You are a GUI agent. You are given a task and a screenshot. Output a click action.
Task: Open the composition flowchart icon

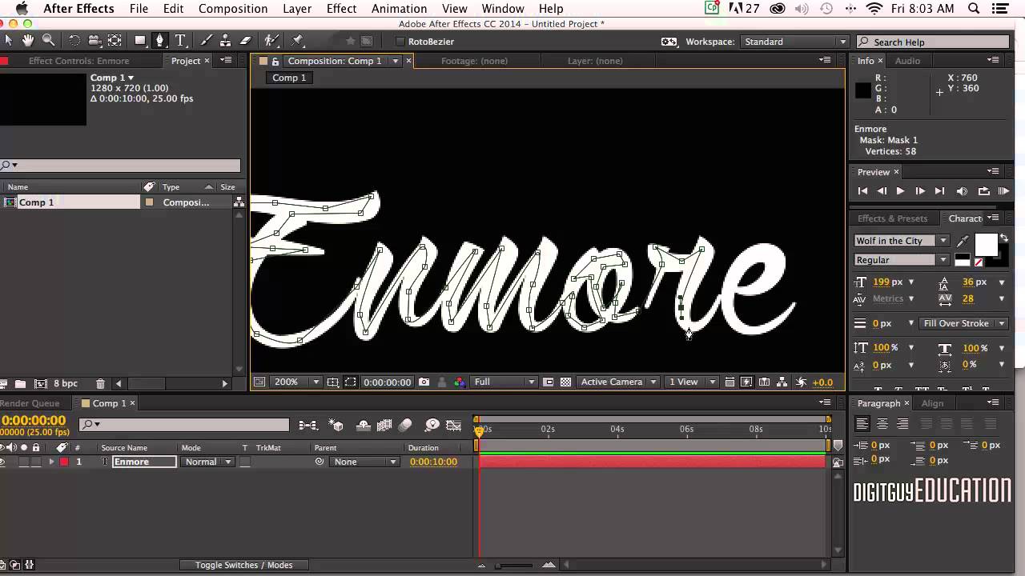(x=782, y=382)
